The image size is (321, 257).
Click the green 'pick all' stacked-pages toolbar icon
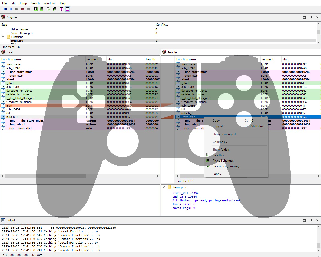(x=42, y=9)
